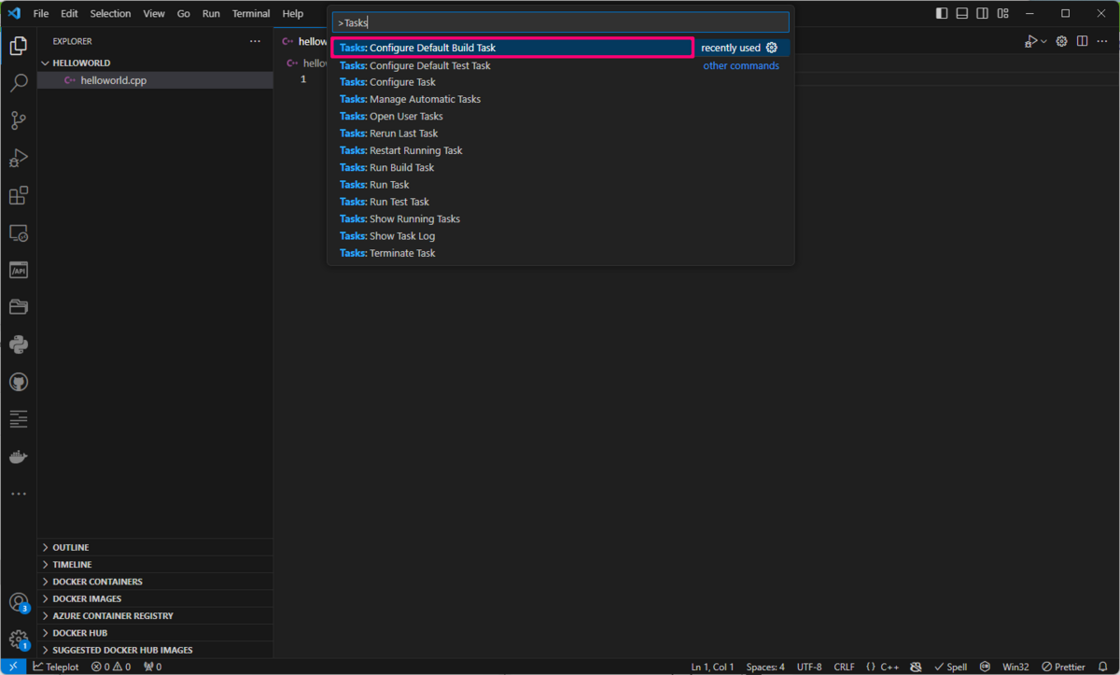1120x675 pixels.
Task: Click the UTF-8 encoding selector
Action: tap(809, 667)
